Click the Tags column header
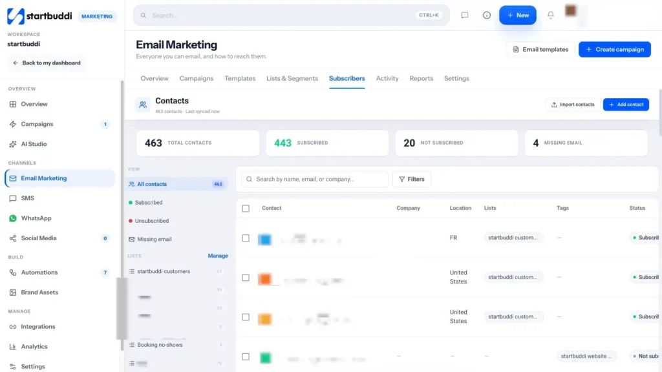This screenshot has height=372, width=662. (562, 209)
